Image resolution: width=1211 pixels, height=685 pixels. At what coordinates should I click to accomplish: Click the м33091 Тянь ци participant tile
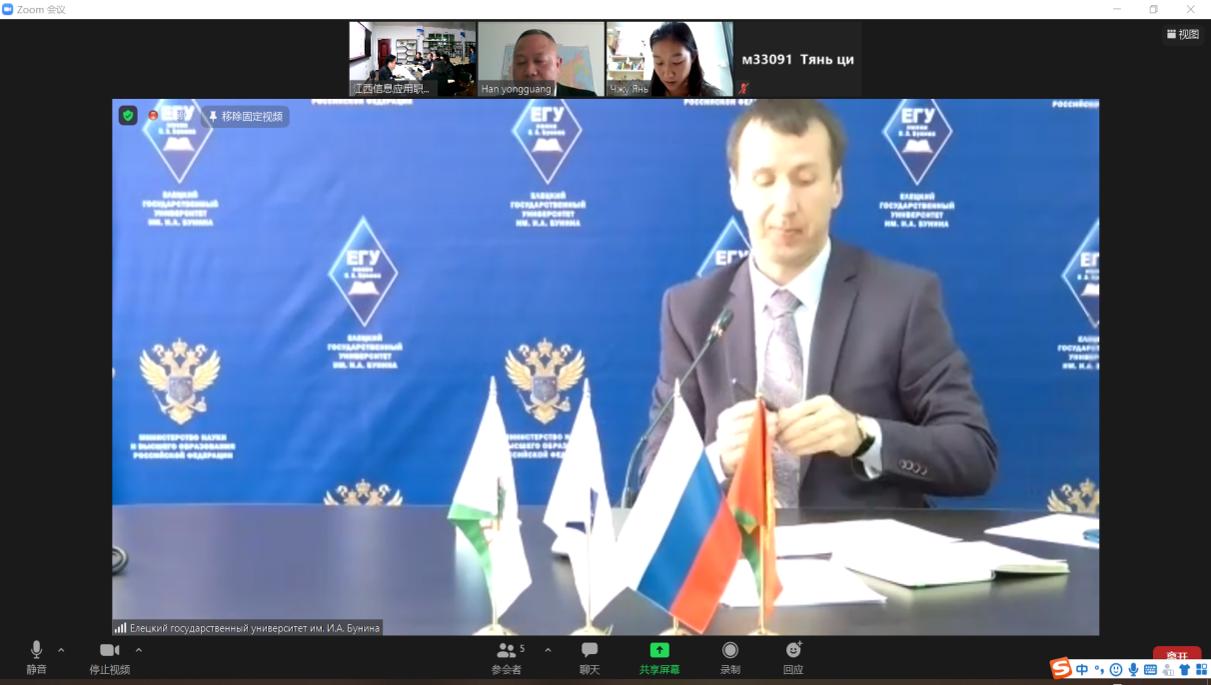797,59
